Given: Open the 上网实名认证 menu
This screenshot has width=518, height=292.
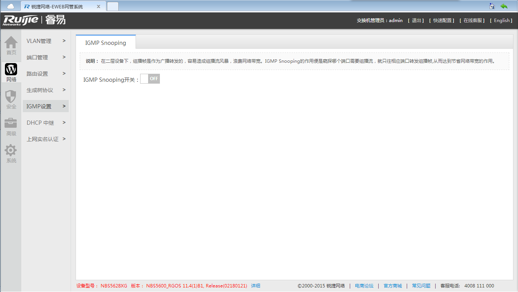Looking at the screenshot, I should click(46, 139).
